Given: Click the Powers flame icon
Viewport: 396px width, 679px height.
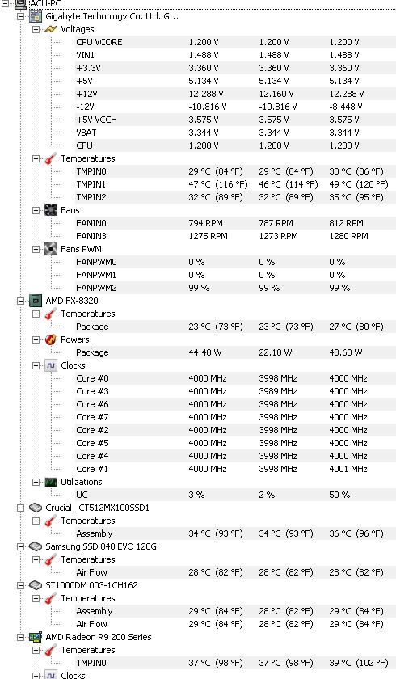Looking at the screenshot, I should (51, 339).
